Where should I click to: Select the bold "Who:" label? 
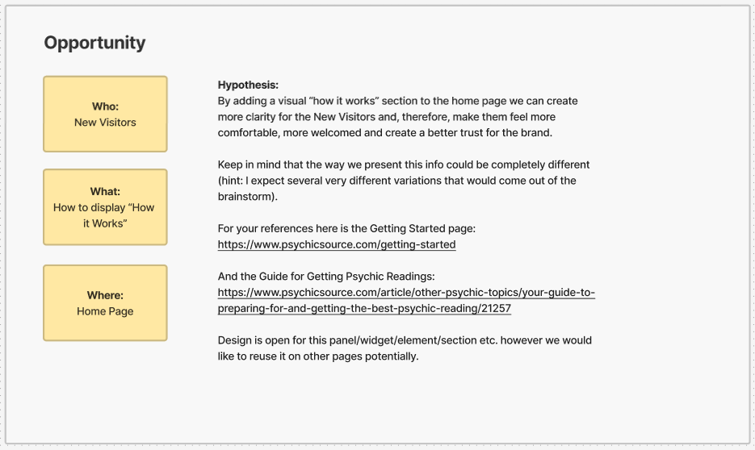click(105, 106)
